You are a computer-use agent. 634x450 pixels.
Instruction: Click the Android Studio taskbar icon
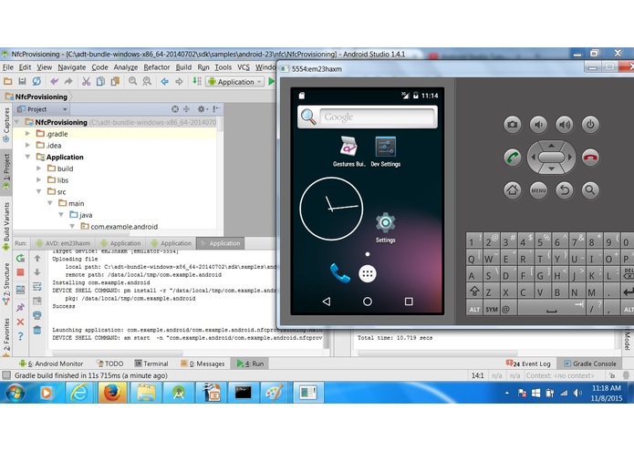[x=178, y=393]
